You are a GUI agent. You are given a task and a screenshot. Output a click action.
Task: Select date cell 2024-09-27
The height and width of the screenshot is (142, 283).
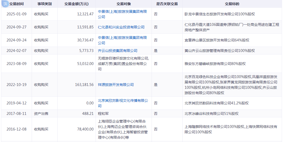tap(16, 27)
